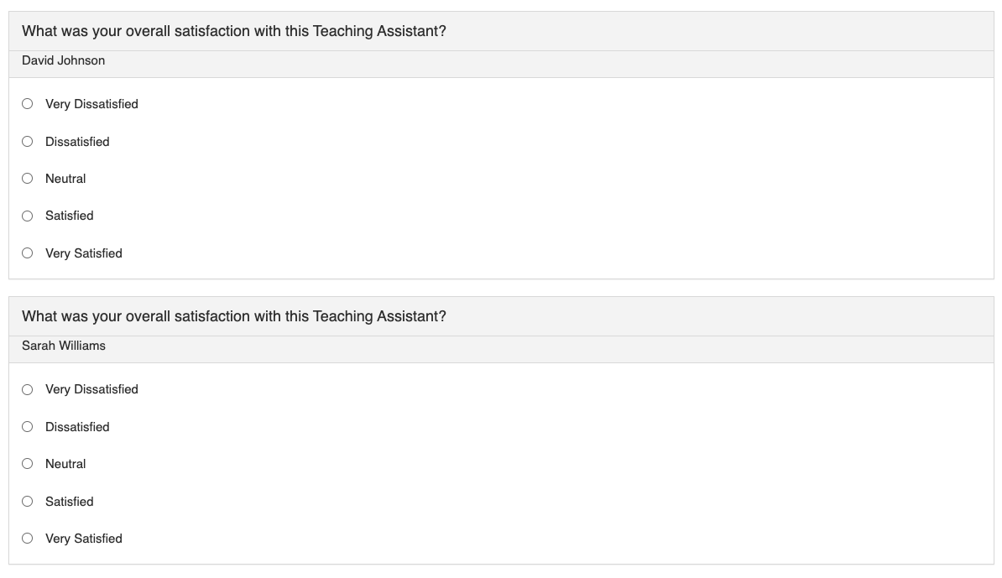Screen dimensions: 1002x578
Task: Select Neutral radio for Sarah Williams
Action: (x=28, y=464)
